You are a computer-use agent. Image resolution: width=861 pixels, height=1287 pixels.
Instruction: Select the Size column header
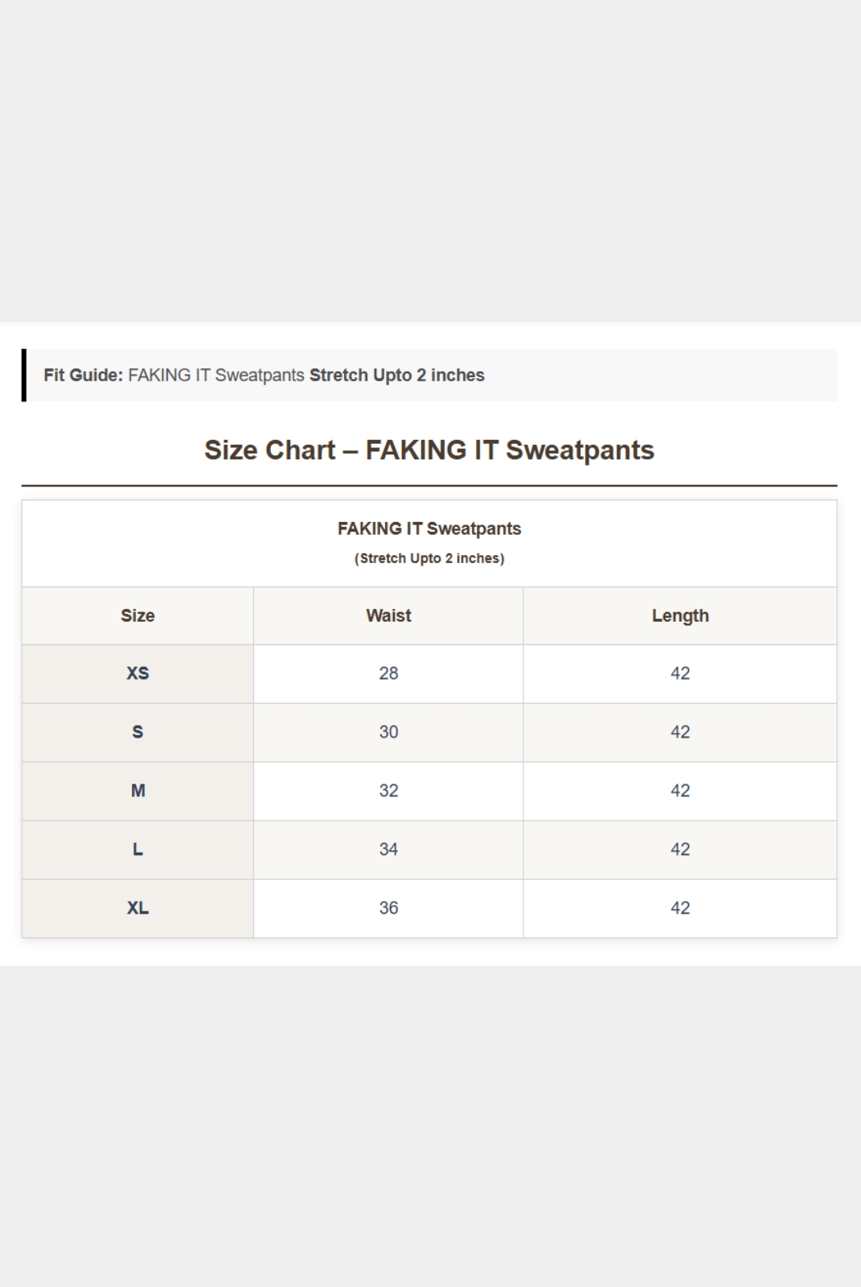coord(137,616)
